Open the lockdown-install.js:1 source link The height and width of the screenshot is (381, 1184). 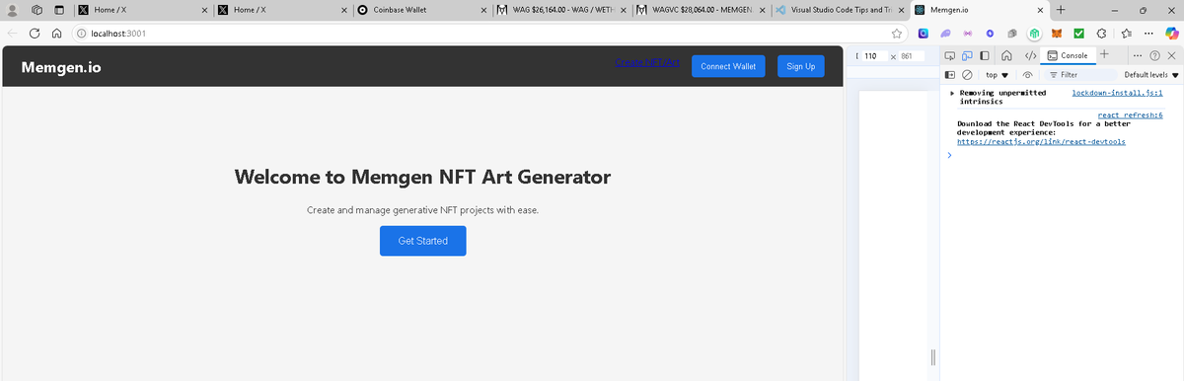pyautogui.click(x=1117, y=93)
